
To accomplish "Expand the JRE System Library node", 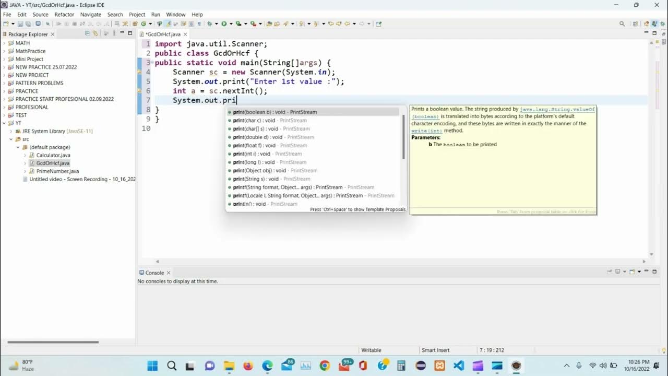I will pyautogui.click(x=11, y=131).
